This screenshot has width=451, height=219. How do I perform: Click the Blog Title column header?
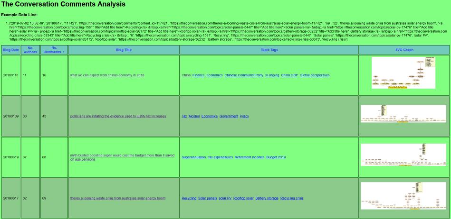(124, 50)
